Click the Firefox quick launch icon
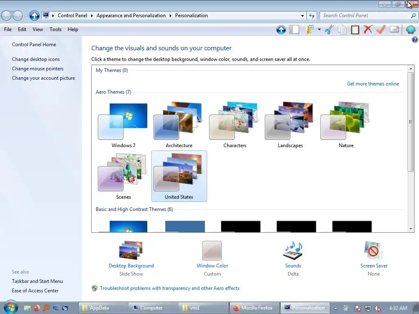This screenshot has height=314, width=419. (x=36, y=308)
